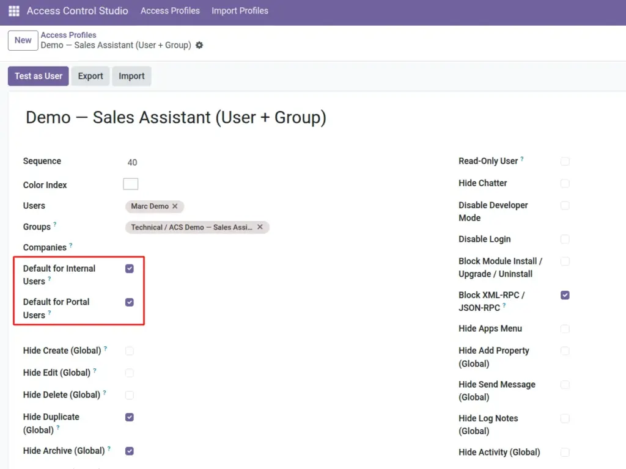626x469 pixels.
Task: Uncheck Hide Duplicate (Global)
Action: click(x=130, y=417)
